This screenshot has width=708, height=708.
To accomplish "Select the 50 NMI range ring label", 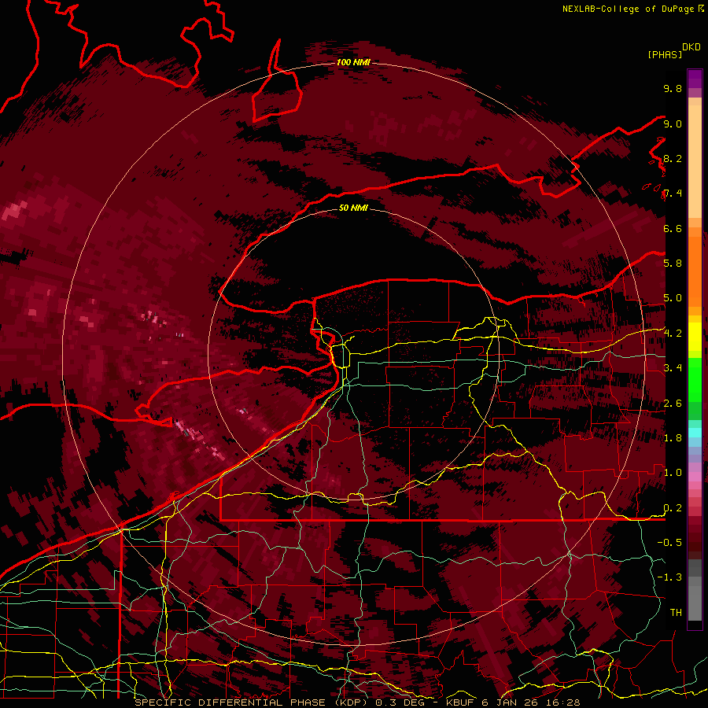I will click(x=353, y=208).
